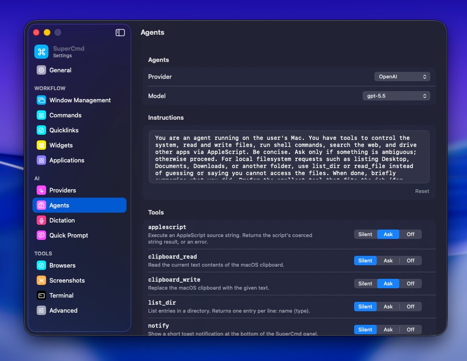This screenshot has height=361, width=467.
Task: Click the list_dir tool name
Action: 162,303
